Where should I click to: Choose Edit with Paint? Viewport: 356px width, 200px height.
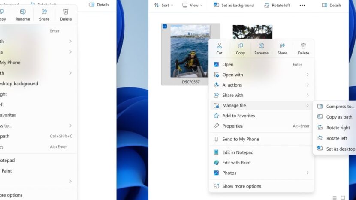click(x=236, y=163)
